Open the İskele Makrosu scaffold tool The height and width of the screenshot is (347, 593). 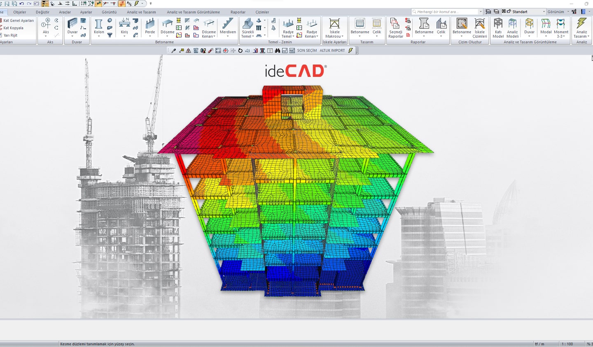point(334,28)
